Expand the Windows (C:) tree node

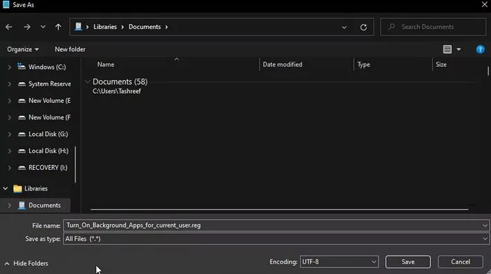point(10,67)
